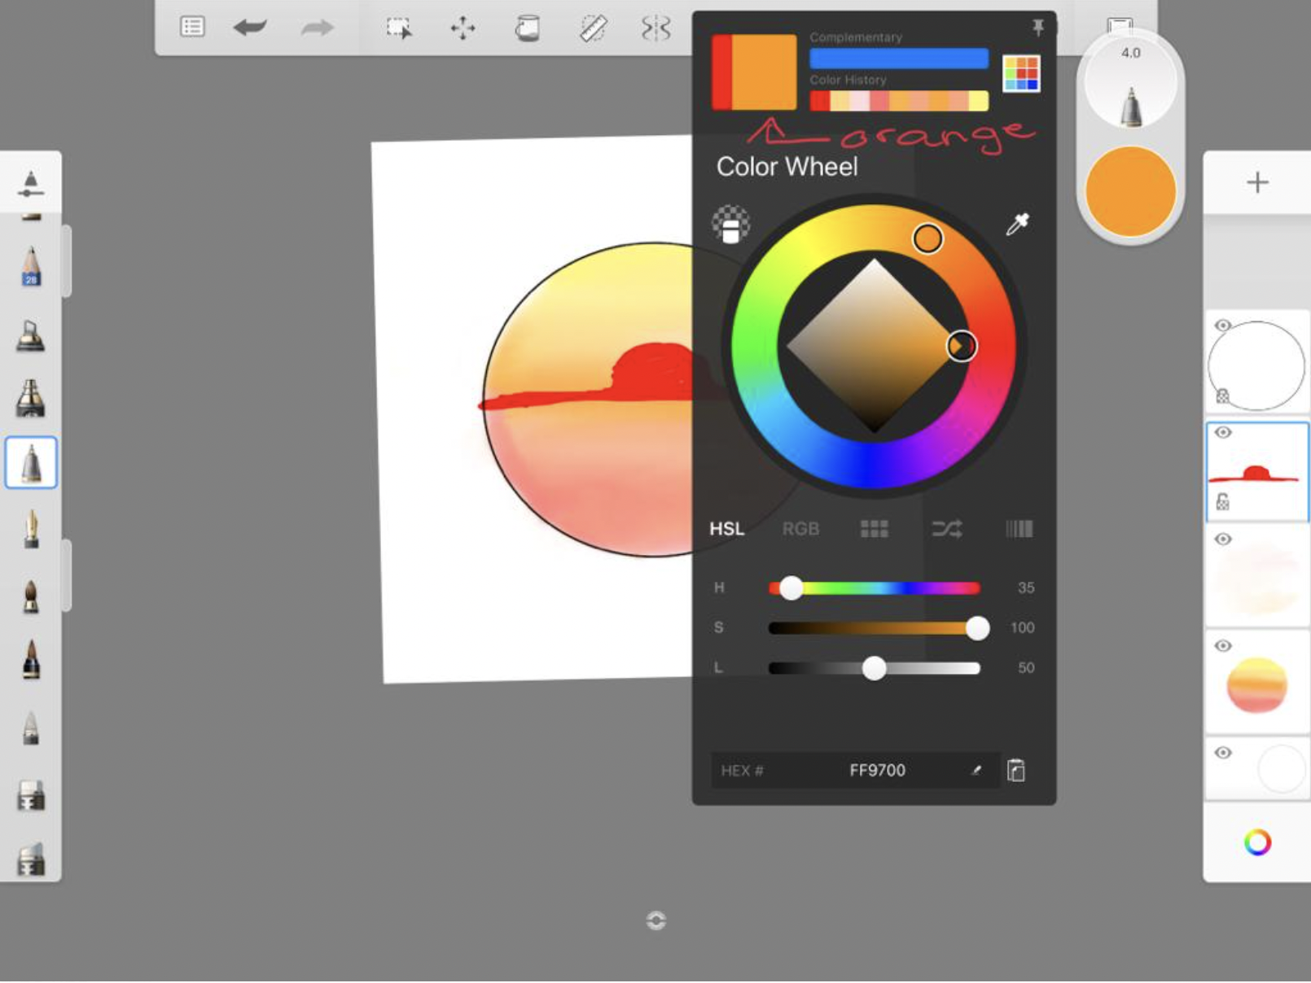The image size is (1311, 983).
Task: Open the Ruler guides tool
Action: 593,28
